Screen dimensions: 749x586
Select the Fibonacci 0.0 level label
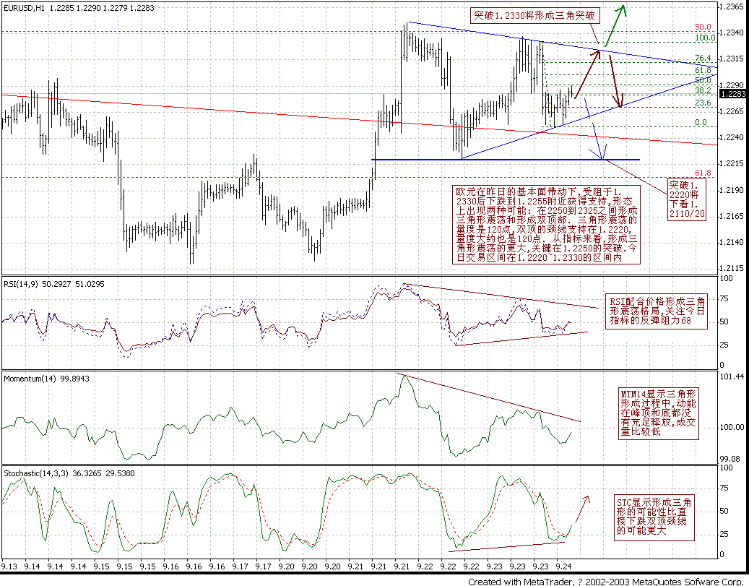[701, 122]
